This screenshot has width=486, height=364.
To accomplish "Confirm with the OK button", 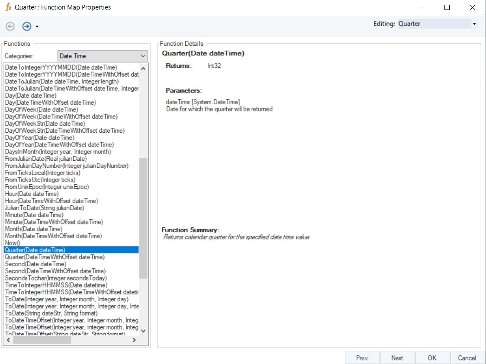I will [x=432, y=358].
